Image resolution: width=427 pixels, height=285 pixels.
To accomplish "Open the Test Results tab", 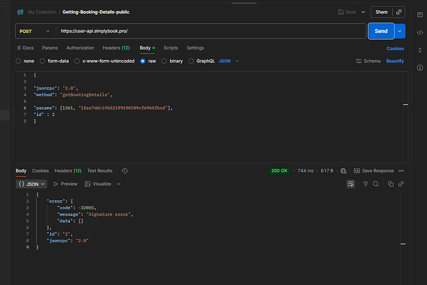I will (x=100, y=170).
